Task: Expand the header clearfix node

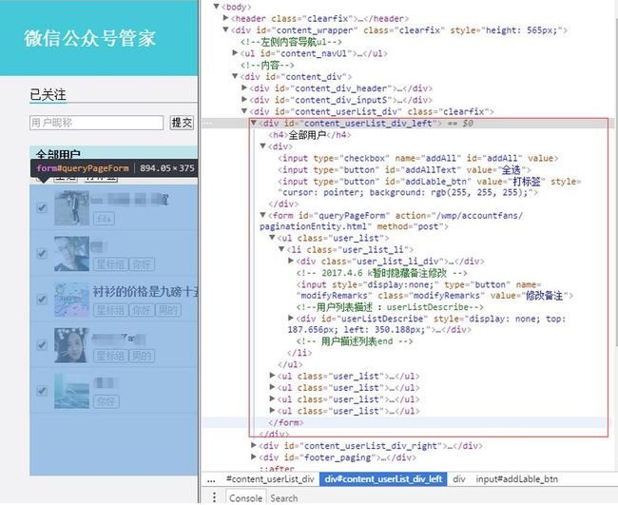Action: [x=226, y=18]
